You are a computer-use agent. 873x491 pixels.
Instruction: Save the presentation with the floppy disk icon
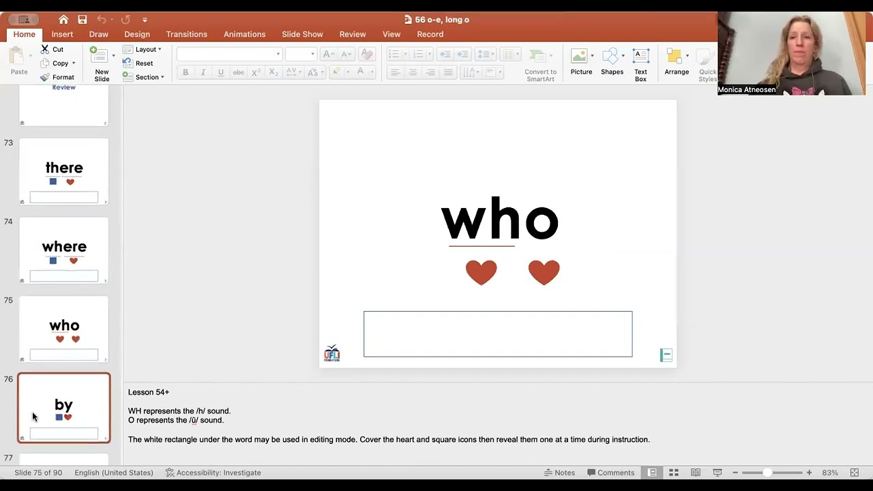click(x=83, y=20)
